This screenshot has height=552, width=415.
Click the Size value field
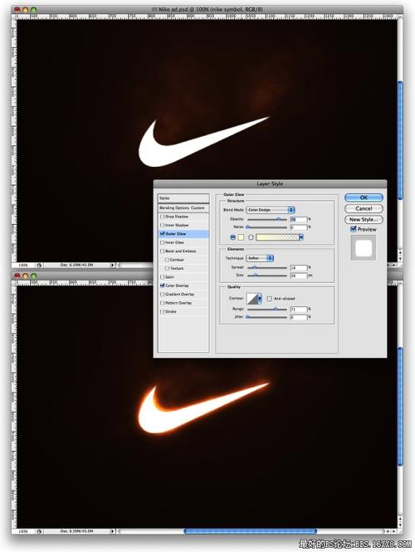[299, 276]
